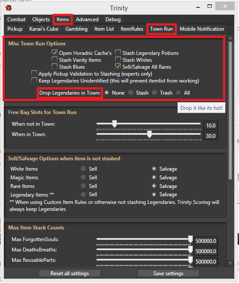
Task: Select the Item List sub-tab
Action: pos(104,29)
